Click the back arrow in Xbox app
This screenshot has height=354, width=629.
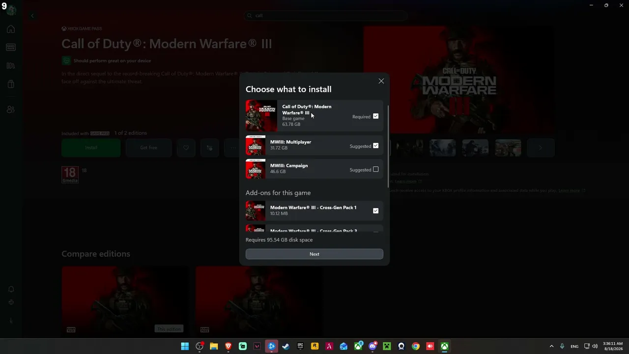[32, 16]
